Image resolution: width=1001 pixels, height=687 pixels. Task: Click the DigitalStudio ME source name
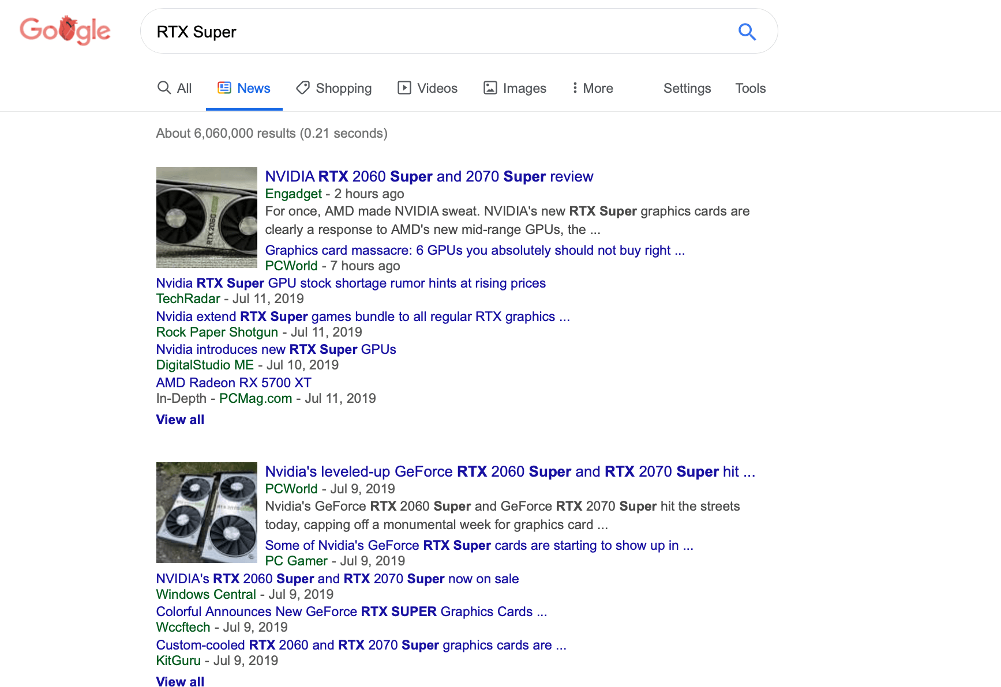point(205,365)
